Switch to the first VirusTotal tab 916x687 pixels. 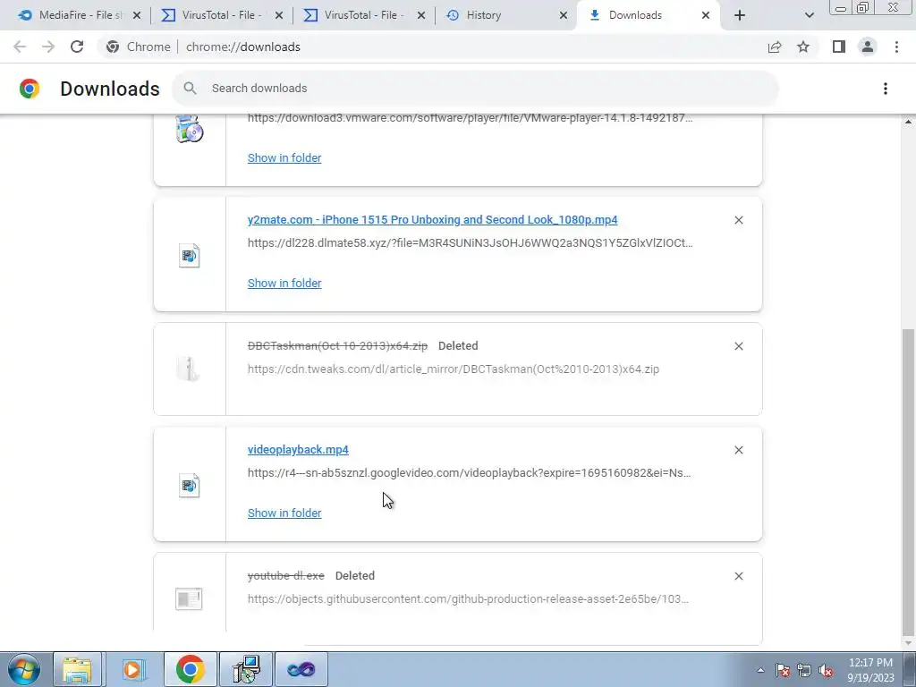(x=222, y=15)
